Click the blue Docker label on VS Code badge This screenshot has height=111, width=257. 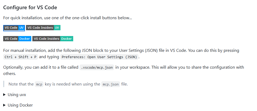pos(25,39)
